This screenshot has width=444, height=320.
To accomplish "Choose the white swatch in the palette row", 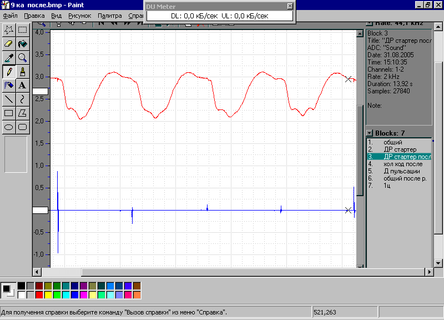I will pyautogui.click(x=21, y=295).
